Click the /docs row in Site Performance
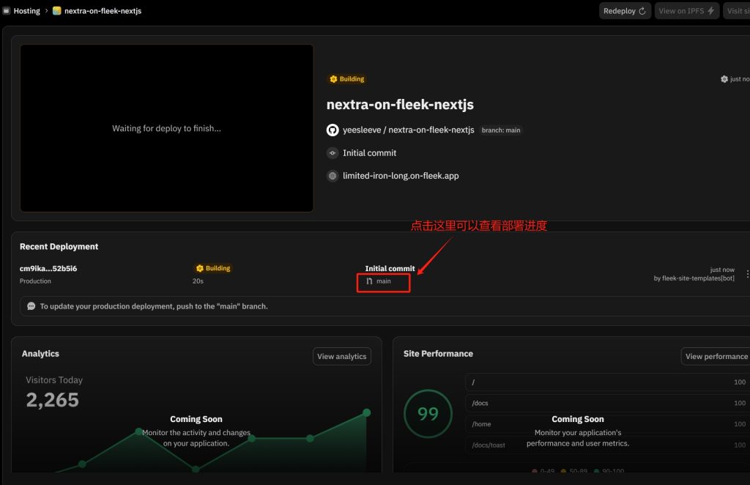 [x=607, y=403]
